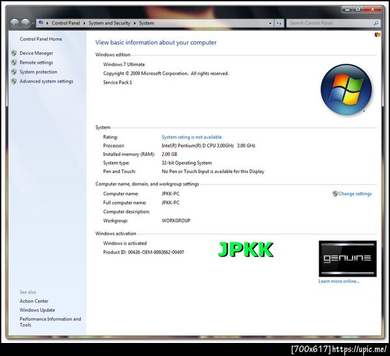Screen dimensions: 390x356
Task: Click the 32-bit Operating System value
Action: point(187,163)
